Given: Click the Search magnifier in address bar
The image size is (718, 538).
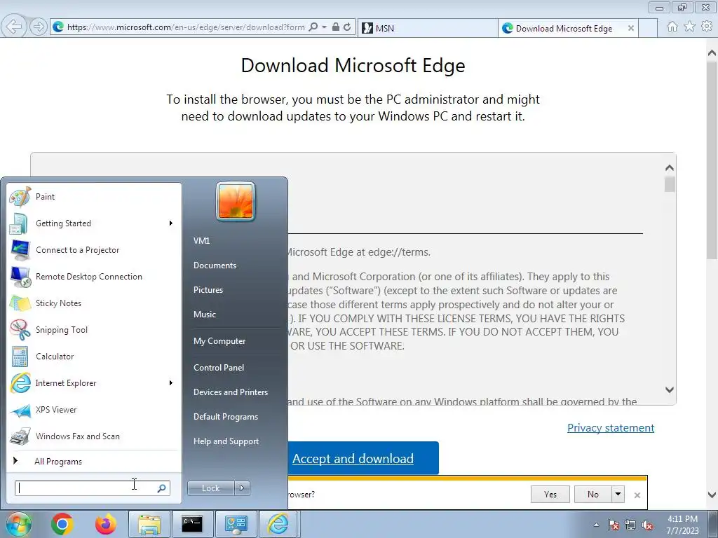Looking at the screenshot, I should pyautogui.click(x=313, y=27).
